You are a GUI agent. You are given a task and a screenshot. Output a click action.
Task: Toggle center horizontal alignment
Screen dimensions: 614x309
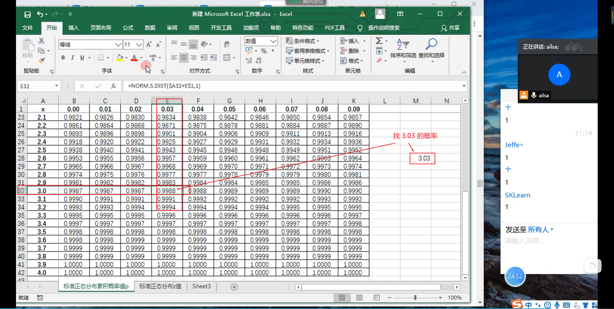[x=184, y=57]
